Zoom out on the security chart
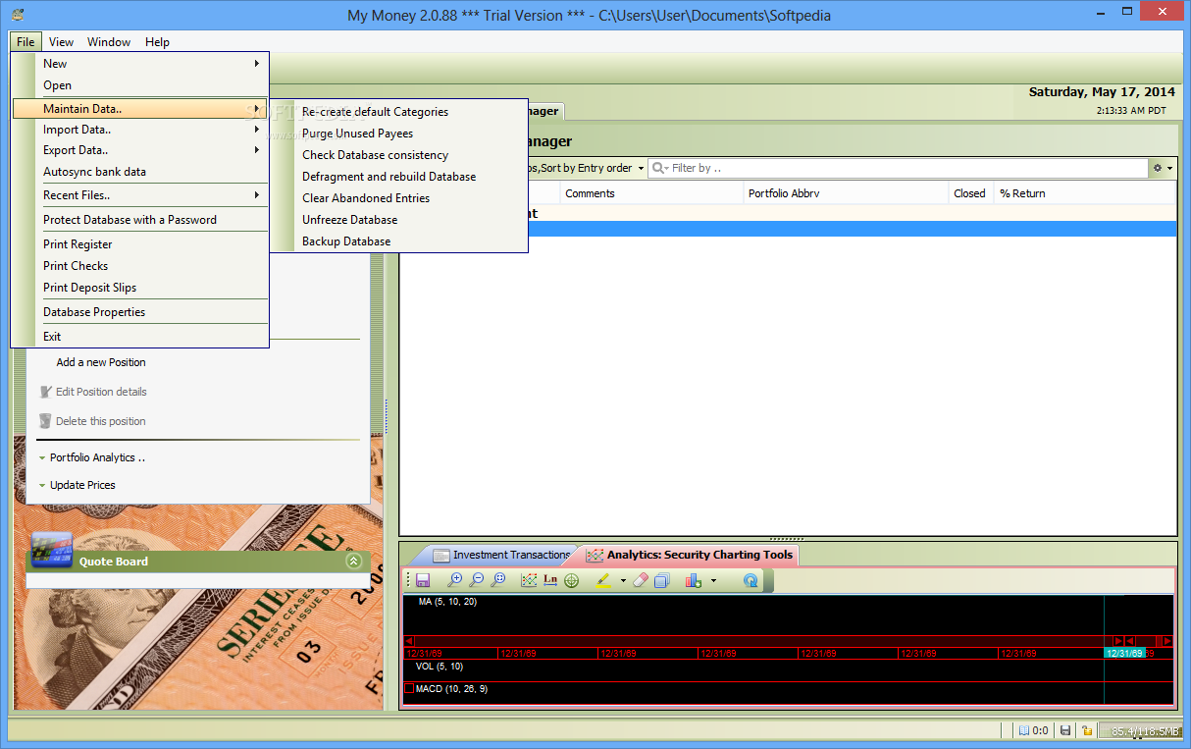Image resolution: width=1191 pixels, height=749 pixels. coord(476,580)
